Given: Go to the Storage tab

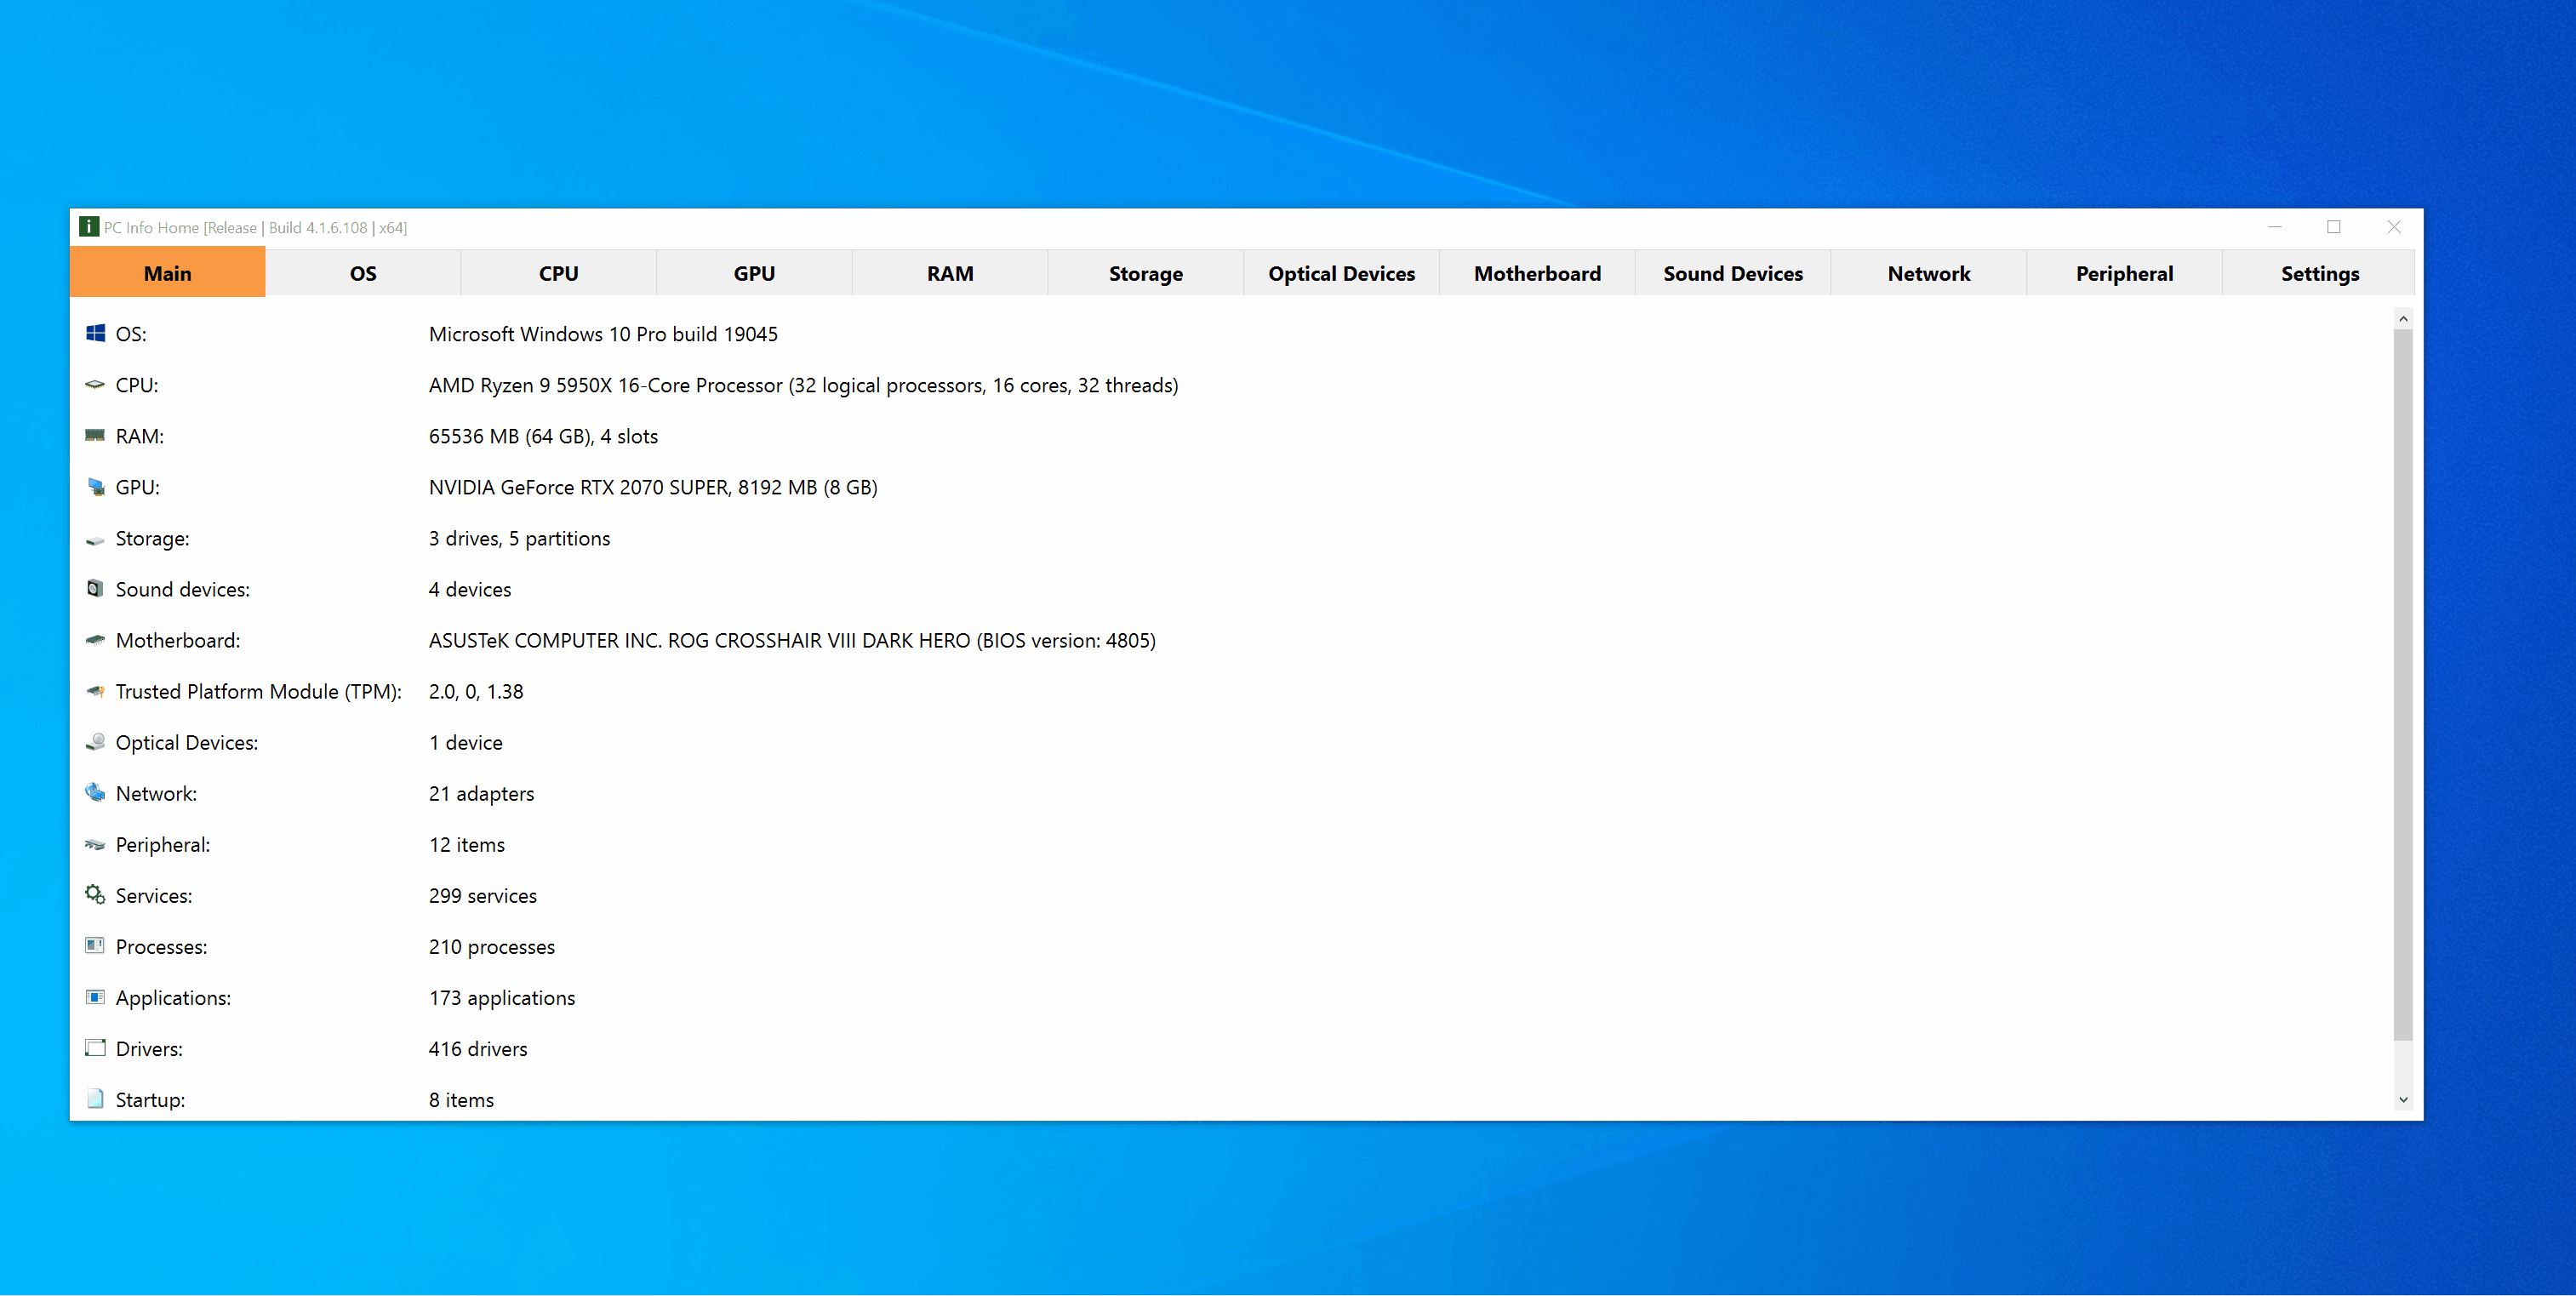Looking at the screenshot, I should [x=1146, y=273].
